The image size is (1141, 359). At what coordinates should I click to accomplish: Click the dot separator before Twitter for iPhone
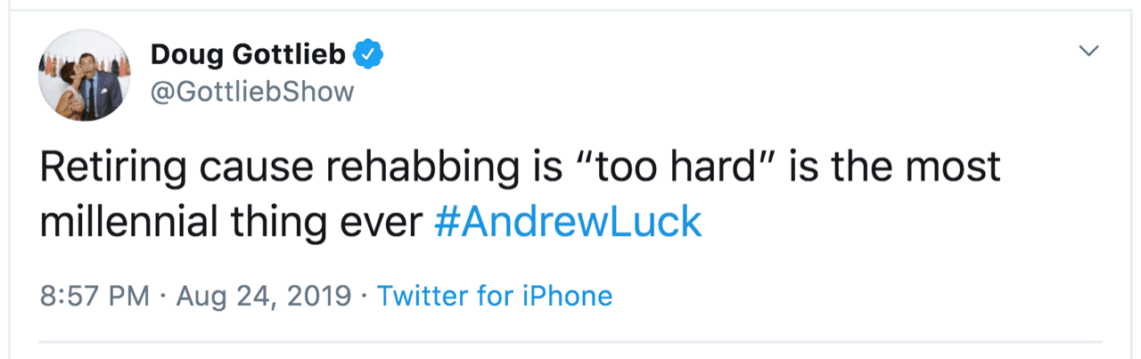[365, 296]
